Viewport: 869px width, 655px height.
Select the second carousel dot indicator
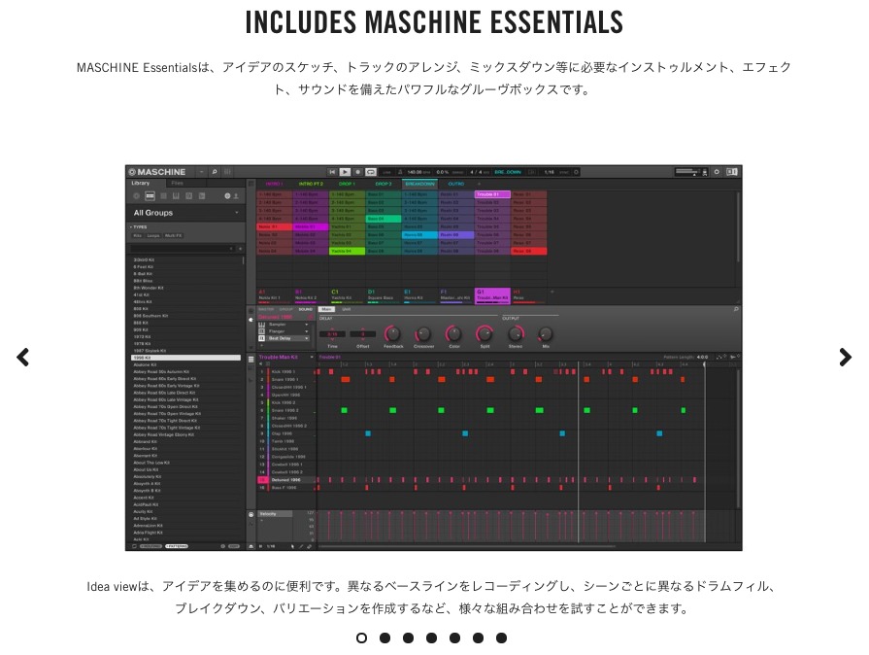384,638
